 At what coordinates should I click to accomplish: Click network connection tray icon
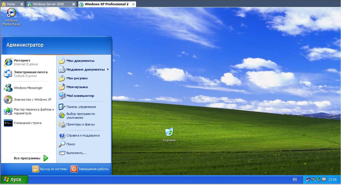(x=308, y=179)
